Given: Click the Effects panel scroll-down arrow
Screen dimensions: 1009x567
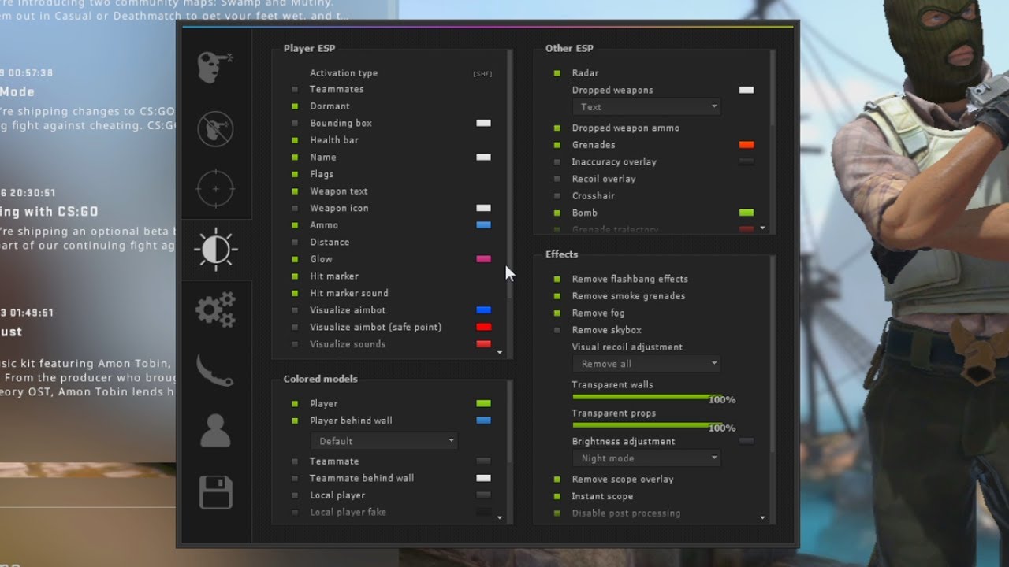Looking at the screenshot, I should tap(762, 517).
